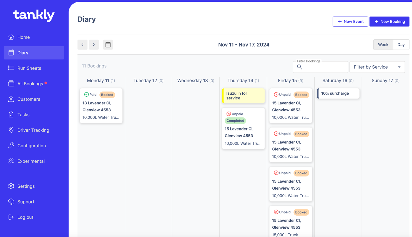Open All Bookings menu item
Screen dimensions: 412x237
30,84
